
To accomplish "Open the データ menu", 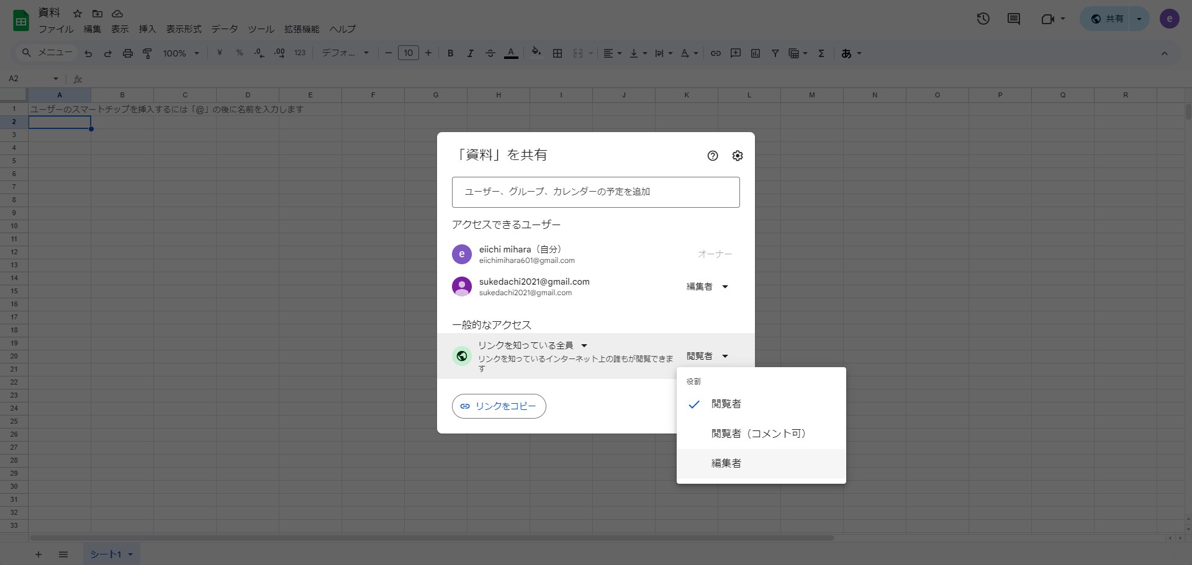I will click(x=224, y=29).
